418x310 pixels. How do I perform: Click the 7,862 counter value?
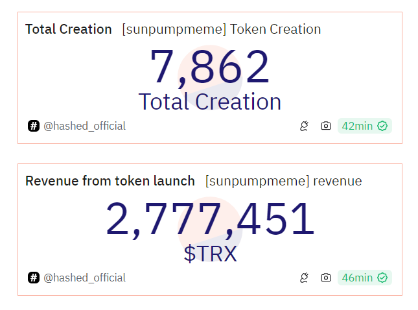click(209, 68)
